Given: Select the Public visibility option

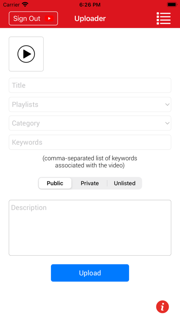Looking at the screenshot, I should click(x=55, y=183).
